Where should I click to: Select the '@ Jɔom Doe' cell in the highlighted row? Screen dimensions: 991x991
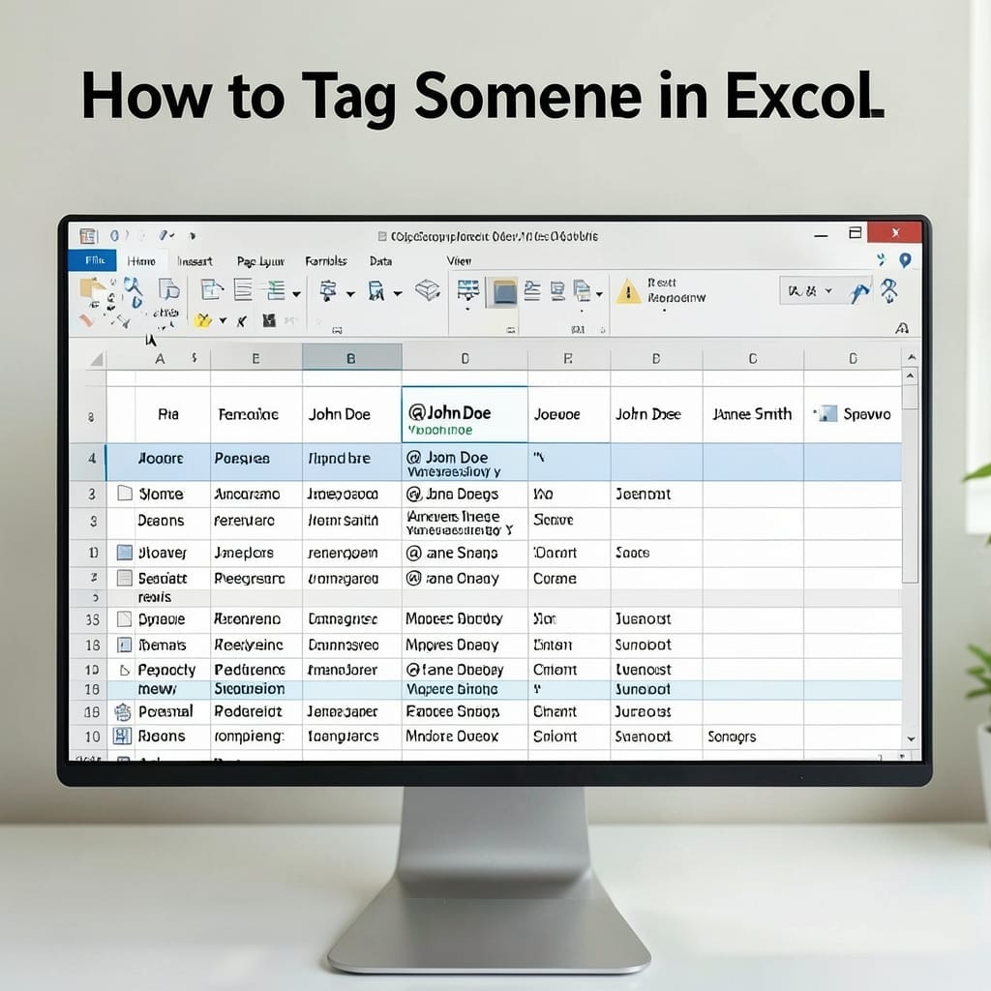pos(465,463)
